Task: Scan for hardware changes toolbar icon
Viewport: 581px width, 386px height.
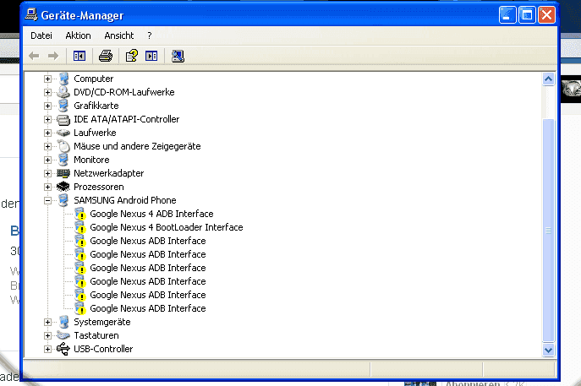Action: [x=178, y=56]
